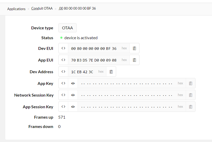
Task: Click the Dev Address value 1C EB 42 3C
Action: (x=82, y=72)
